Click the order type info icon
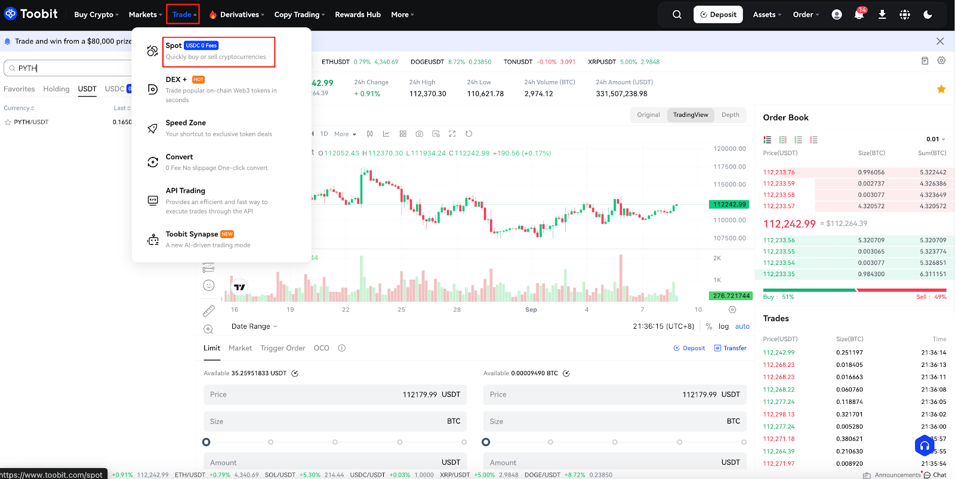The width and height of the screenshot is (955, 479). click(342, 348)
